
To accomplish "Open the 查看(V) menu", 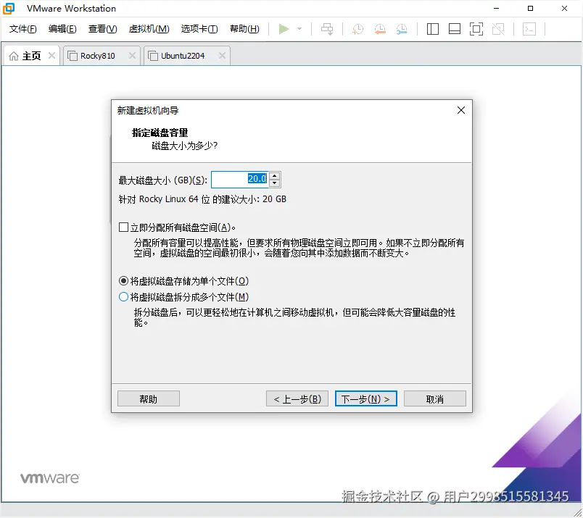I will [103, 29].
